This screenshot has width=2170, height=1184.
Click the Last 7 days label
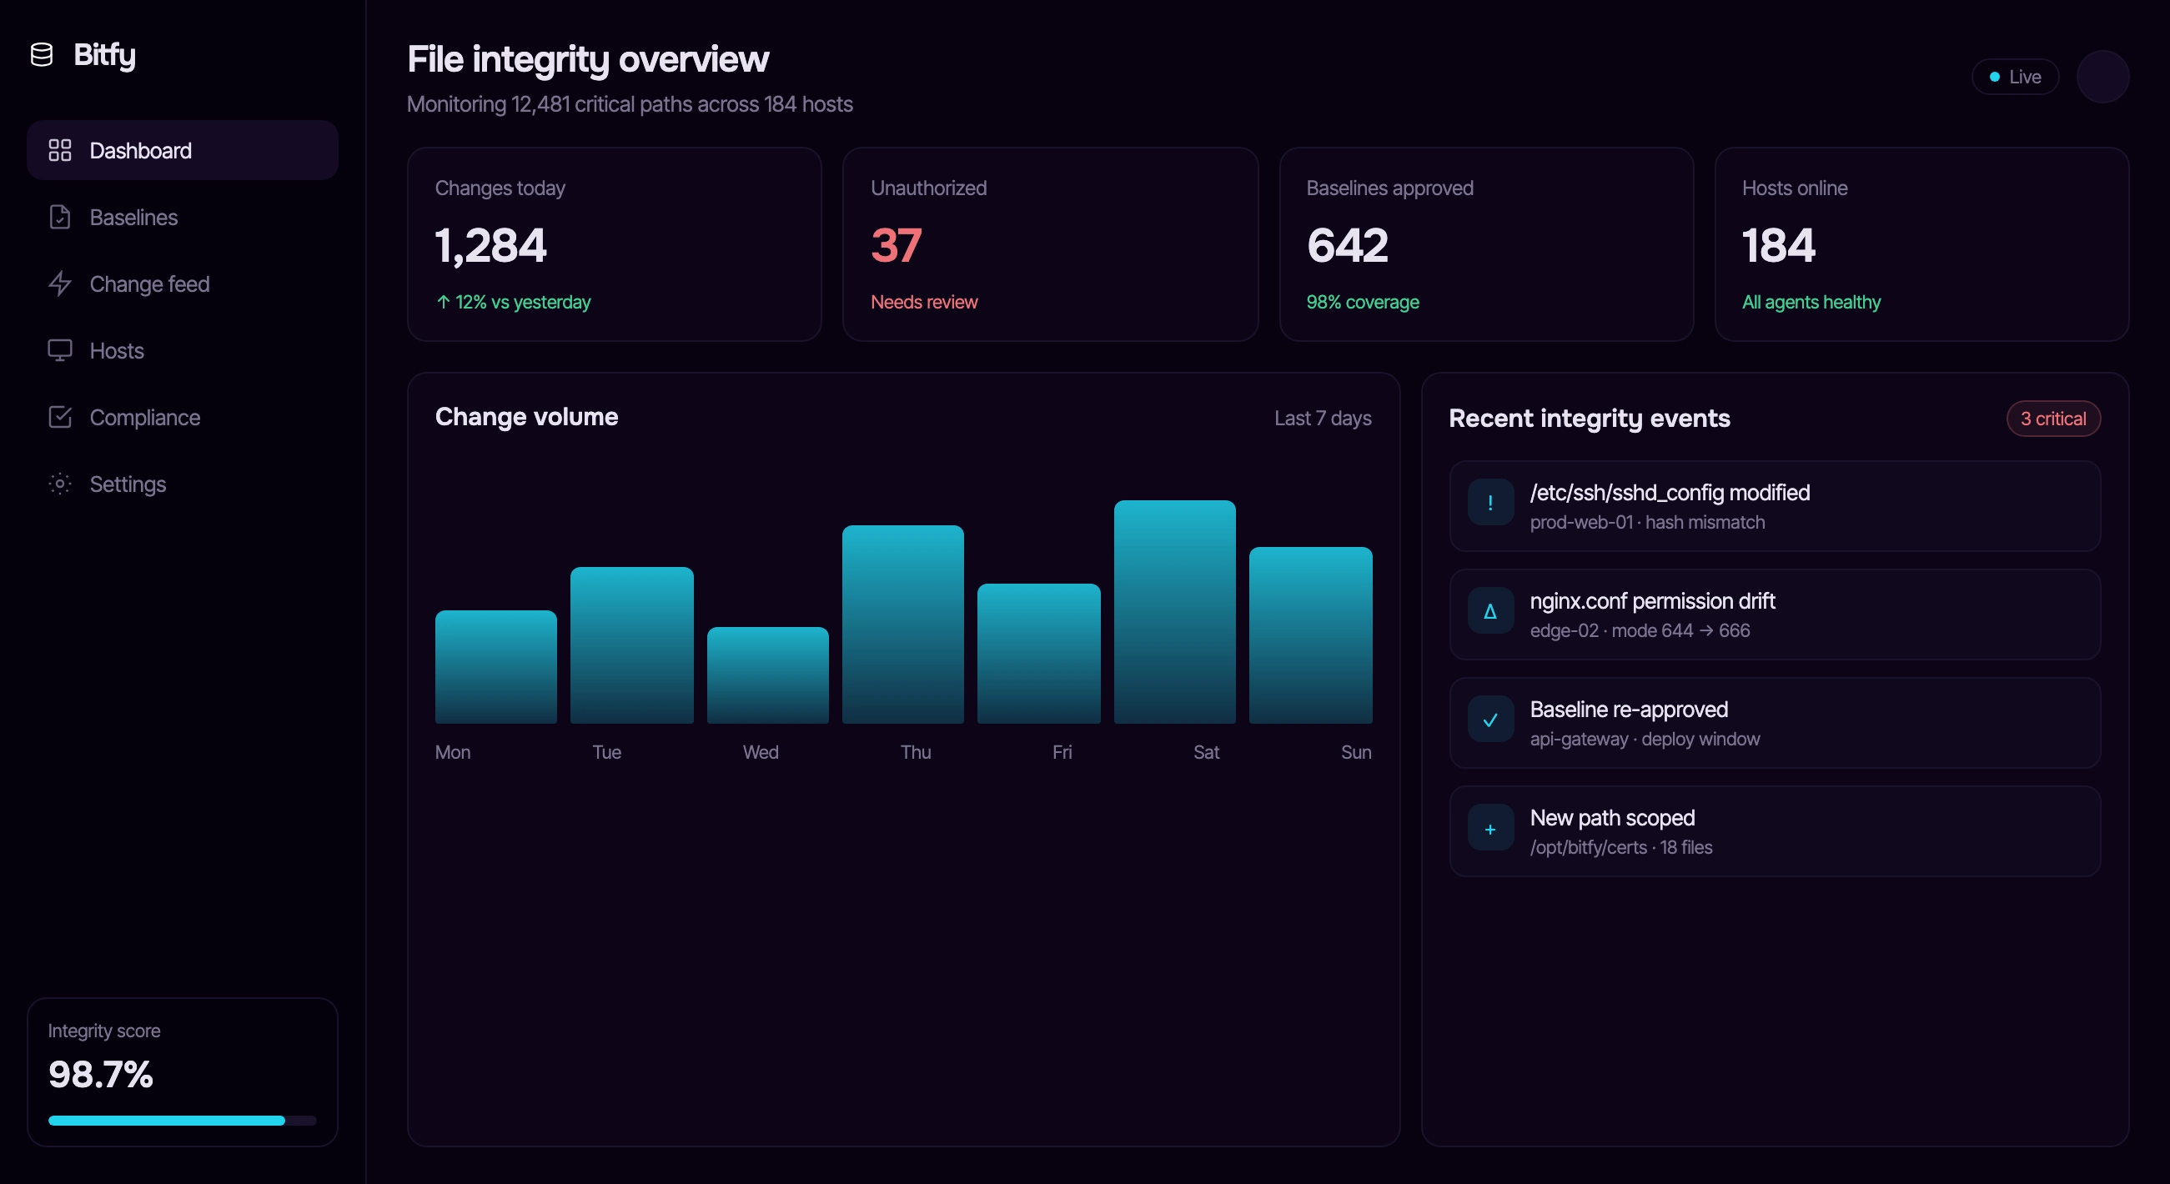(1323, 418)
